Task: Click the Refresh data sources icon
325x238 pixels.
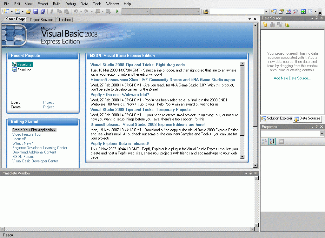Action: pyautogui.click(x=287, y=25)
